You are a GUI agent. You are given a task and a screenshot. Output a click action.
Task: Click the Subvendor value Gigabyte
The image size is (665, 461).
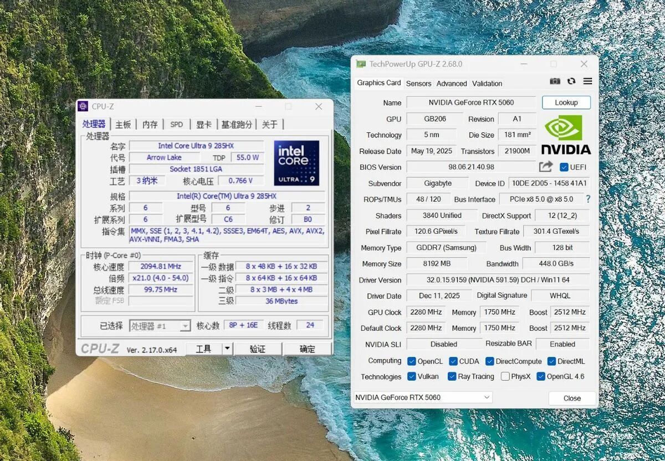tap(437, 183)
